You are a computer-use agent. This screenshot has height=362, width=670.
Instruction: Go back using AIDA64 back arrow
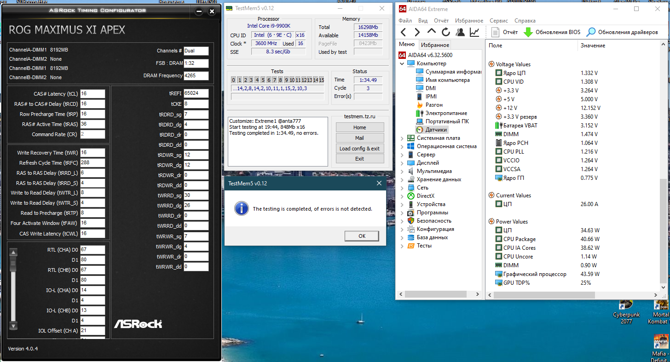point(403,32)
